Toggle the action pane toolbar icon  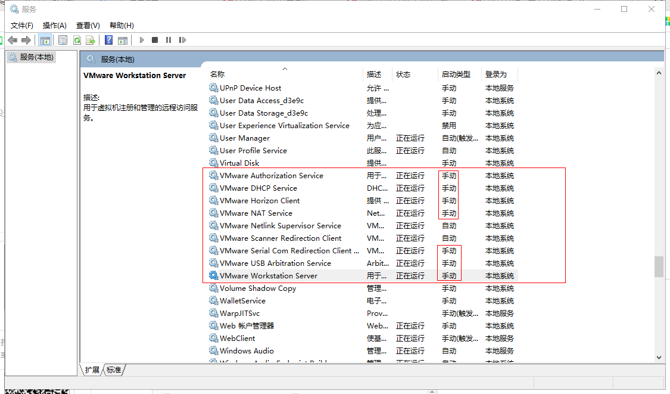[123, 40]
